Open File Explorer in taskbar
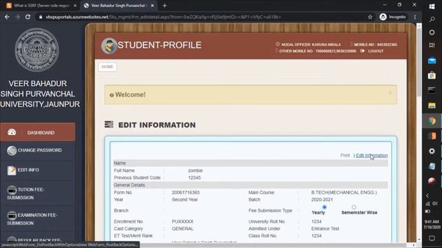Image resolution: width=442 pixels, height=248 pixels. tap(432, 105)
